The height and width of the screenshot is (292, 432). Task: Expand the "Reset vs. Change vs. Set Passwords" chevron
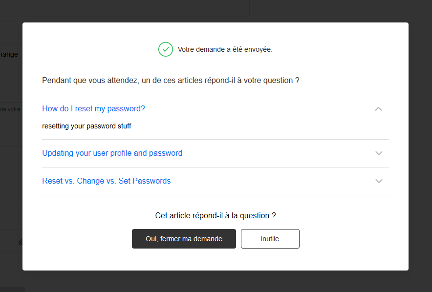click(x=378, y=181)
